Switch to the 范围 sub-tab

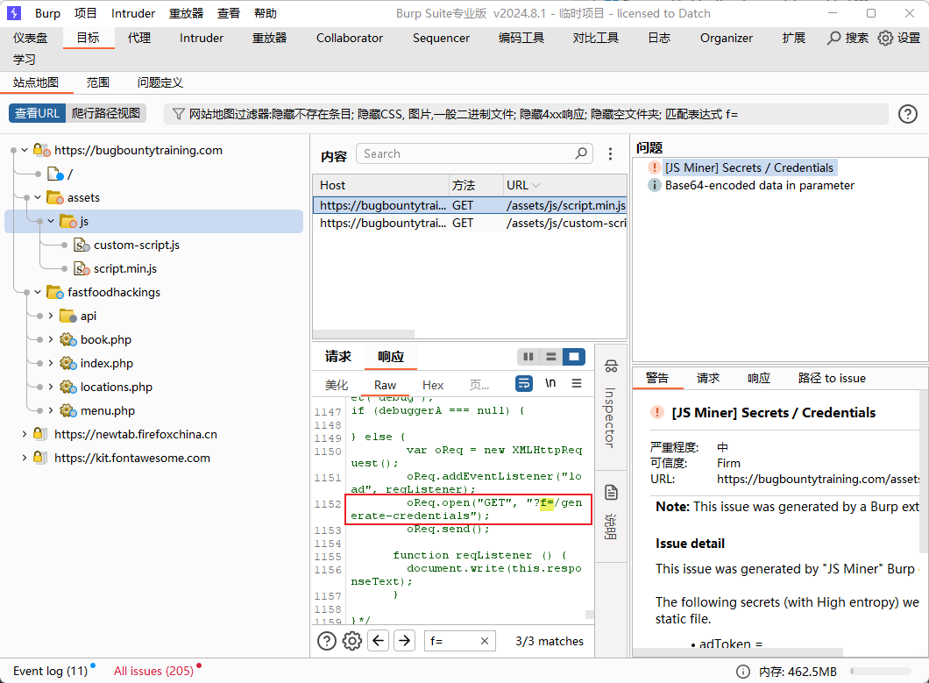click(98, 82)
